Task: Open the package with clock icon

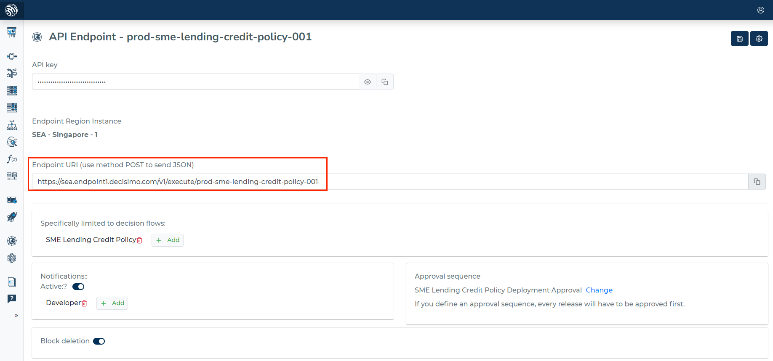Action: click(x=12, y=200)
